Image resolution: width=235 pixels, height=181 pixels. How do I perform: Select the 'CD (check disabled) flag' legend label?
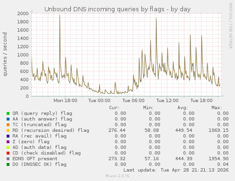click(x=46, y=153)
